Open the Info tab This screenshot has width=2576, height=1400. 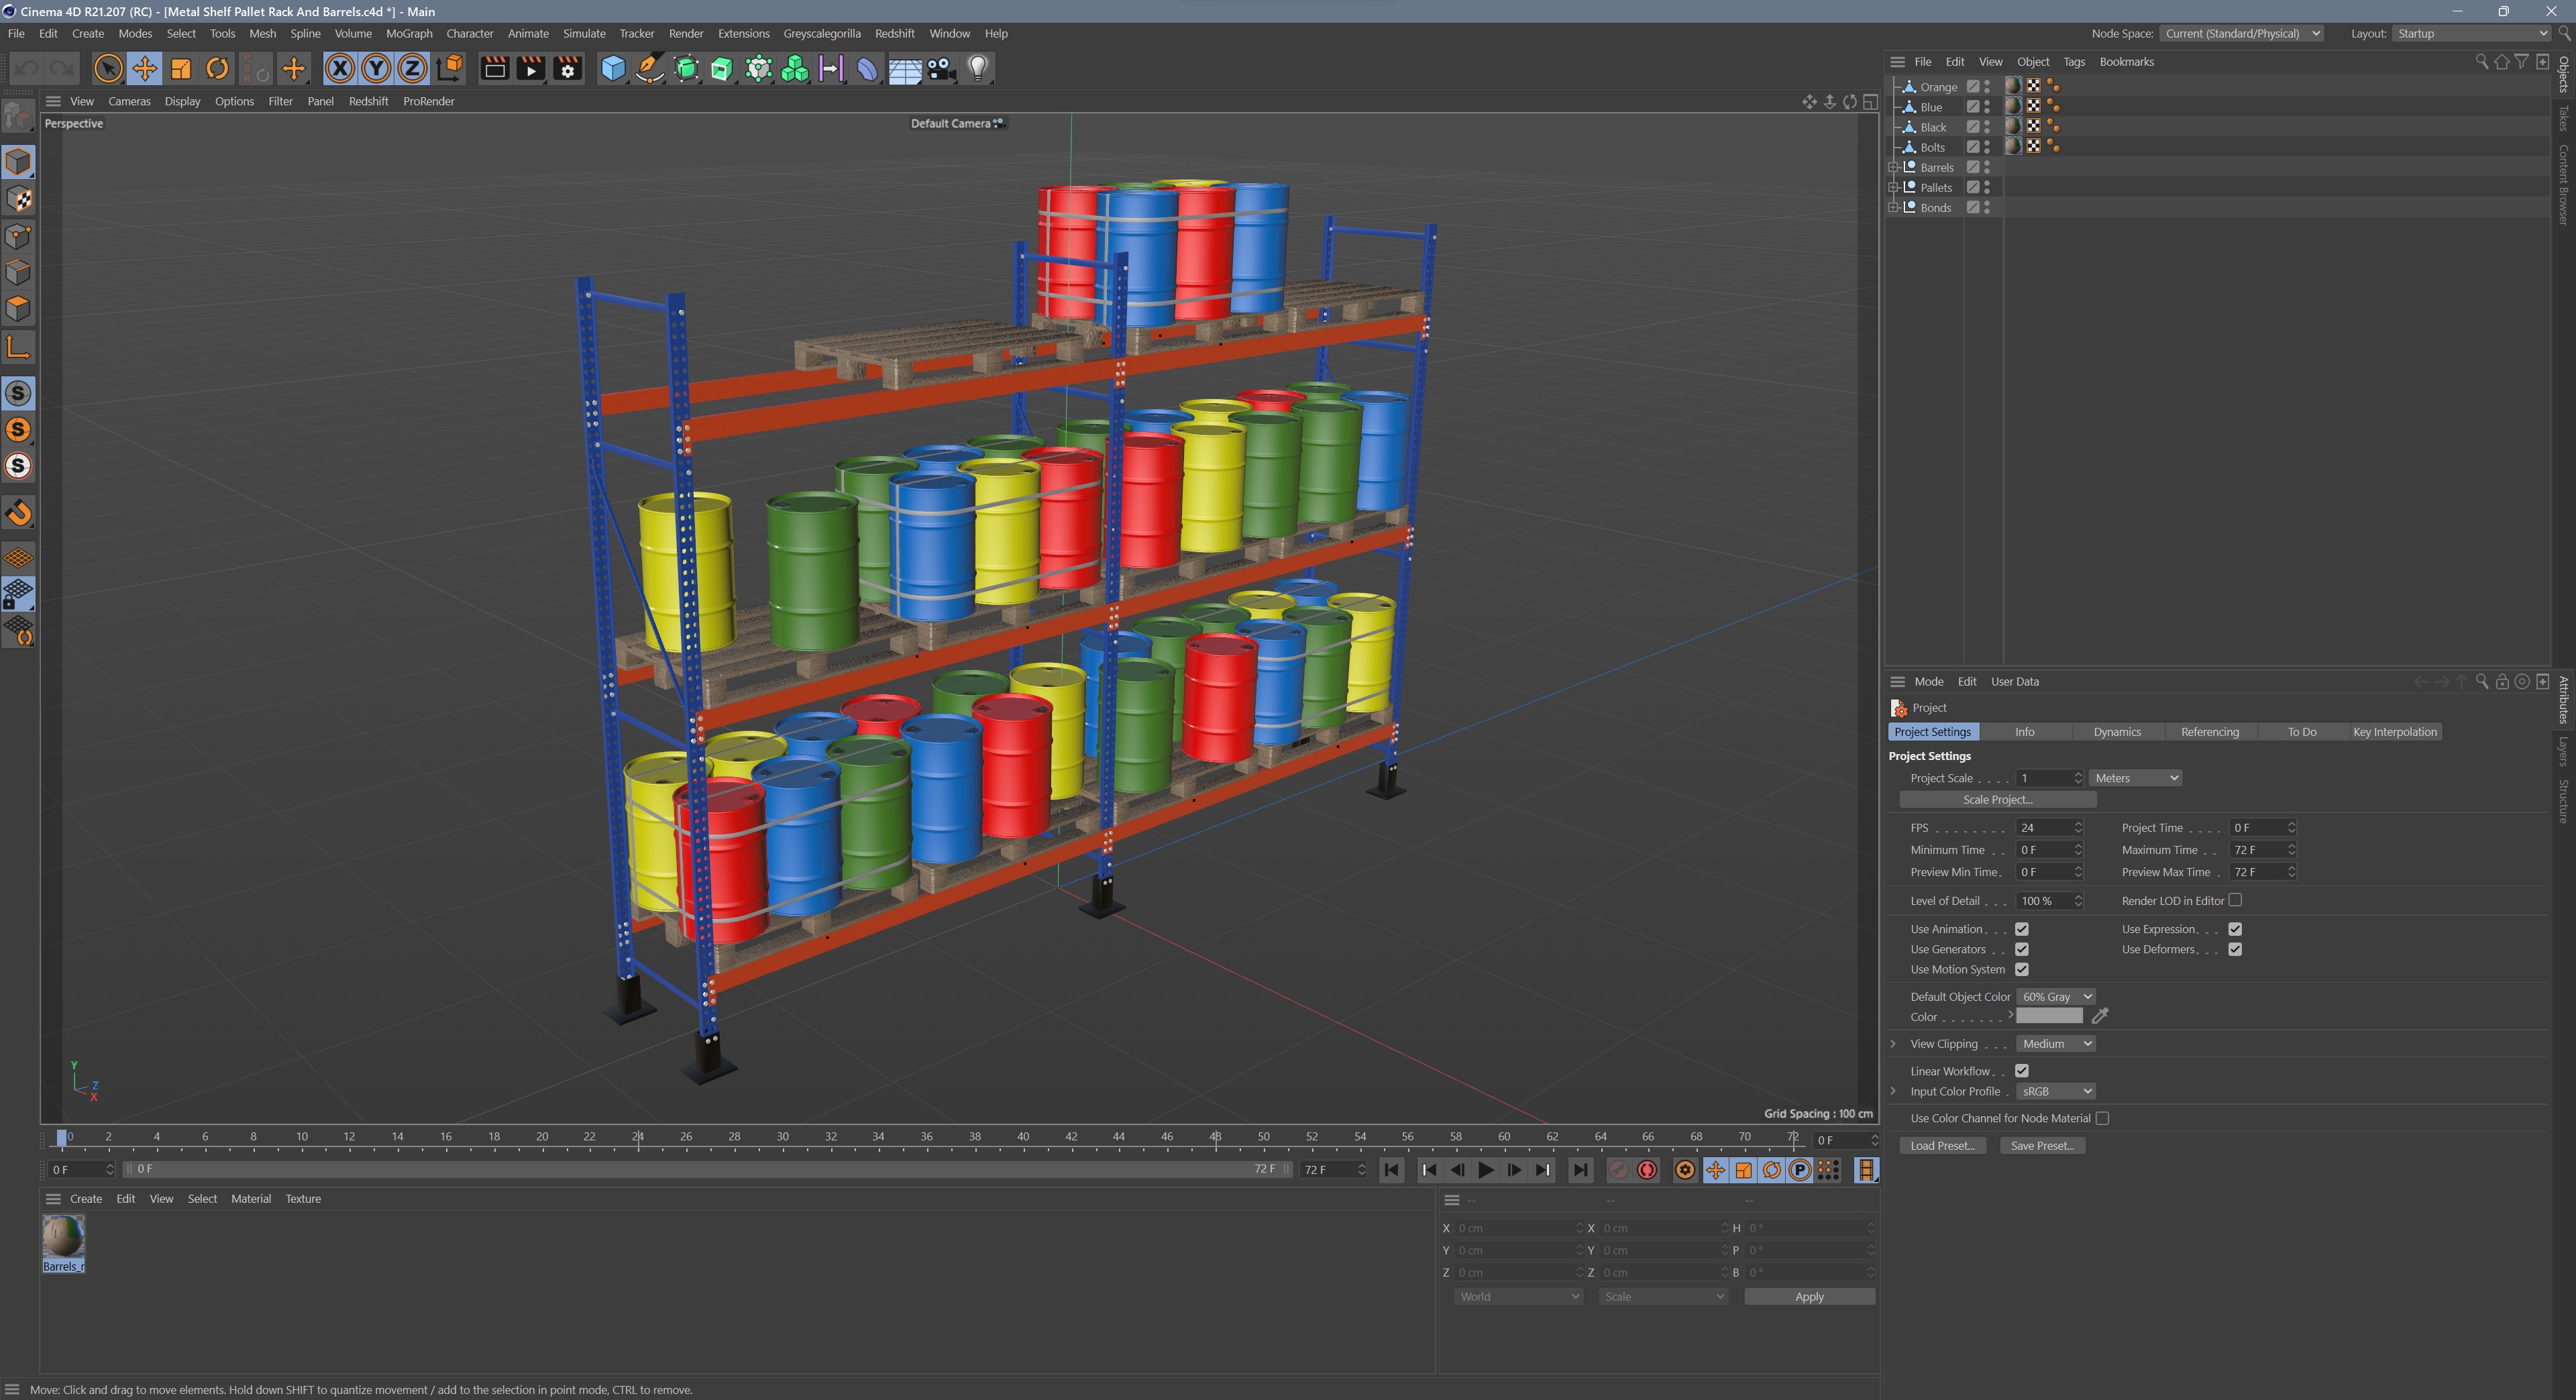coord(2024,732)
